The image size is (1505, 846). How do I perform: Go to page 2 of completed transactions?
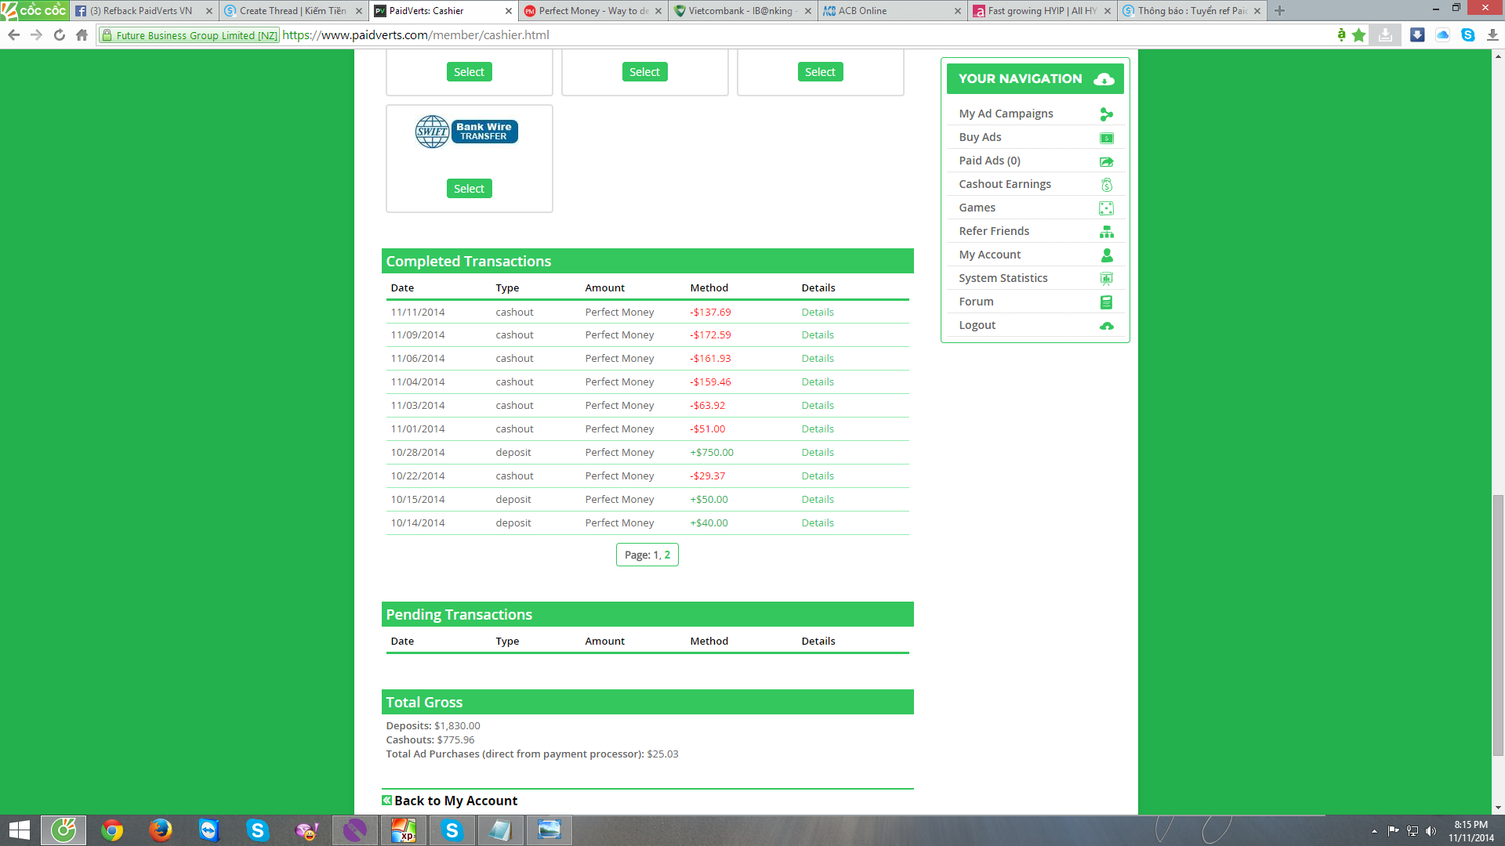point(667,555)
